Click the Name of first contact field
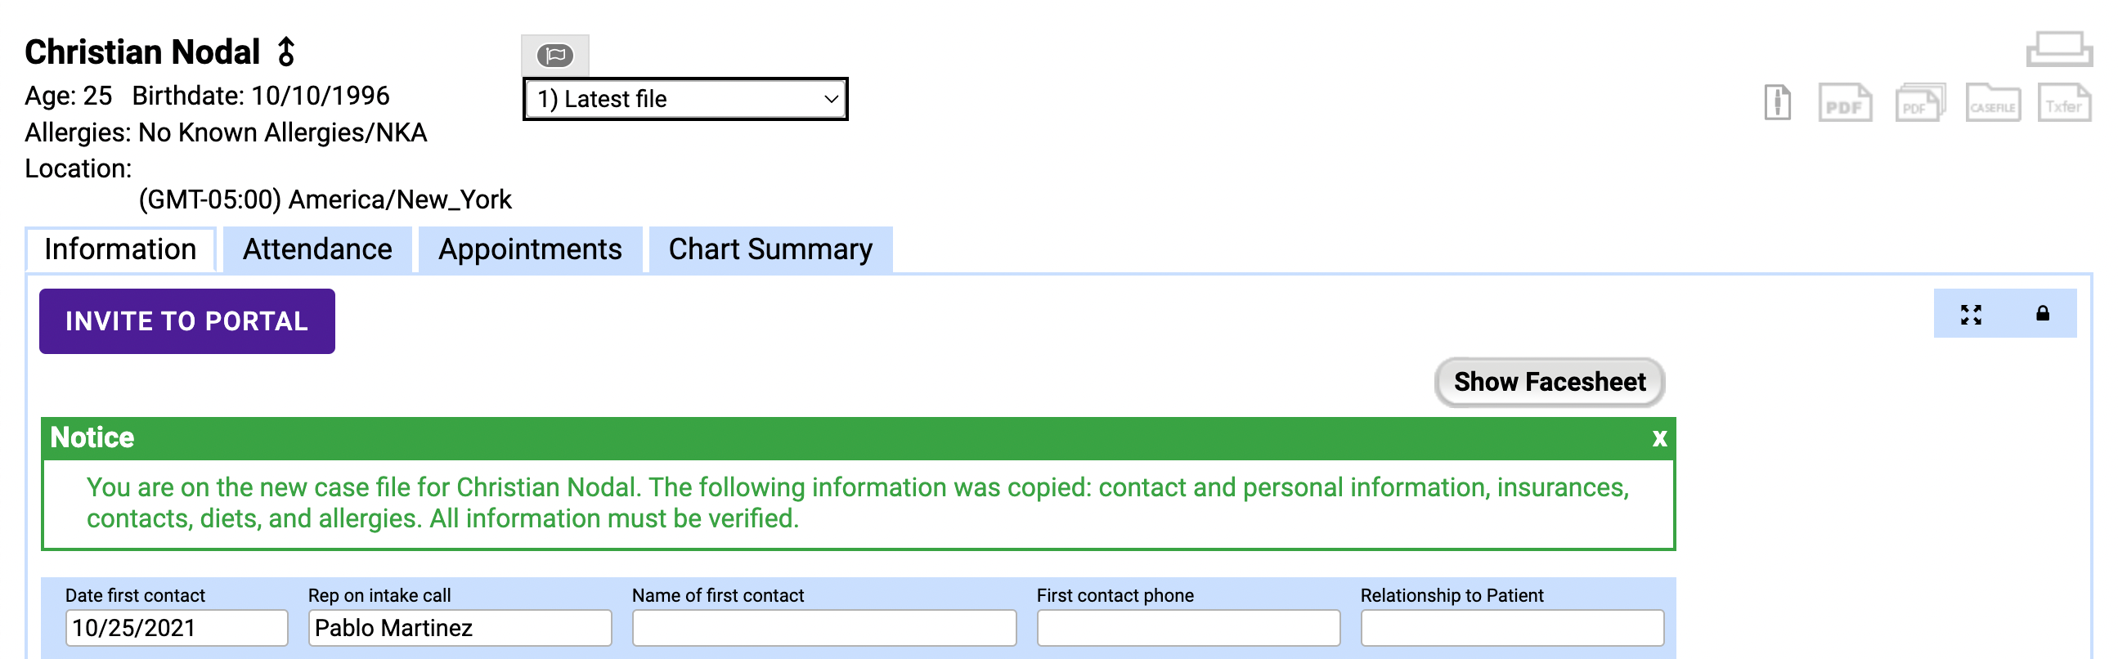 tap(823, 628)
